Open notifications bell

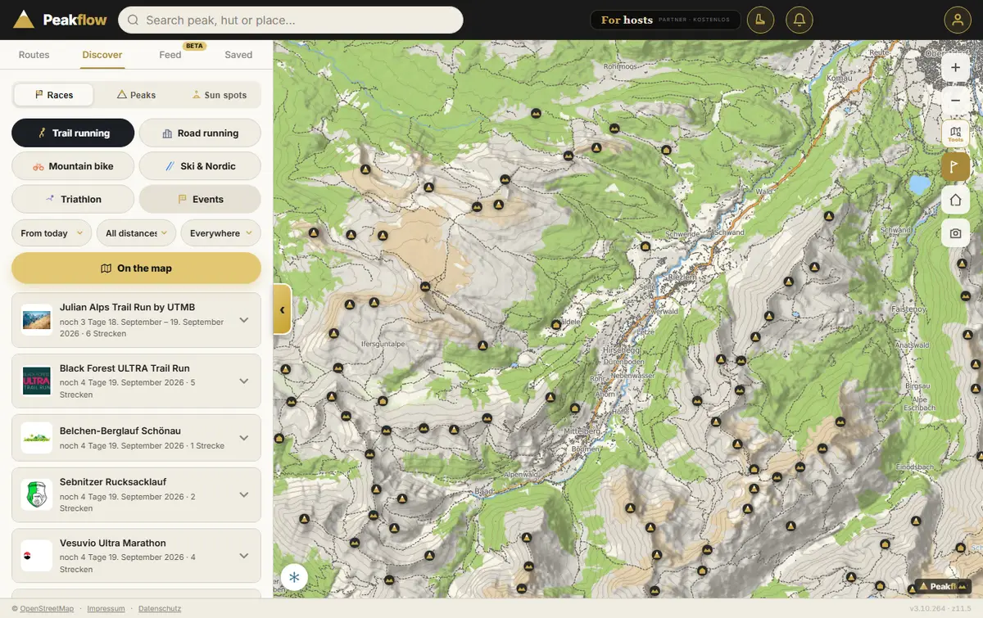pyautogui.click(x=800, y=20)
